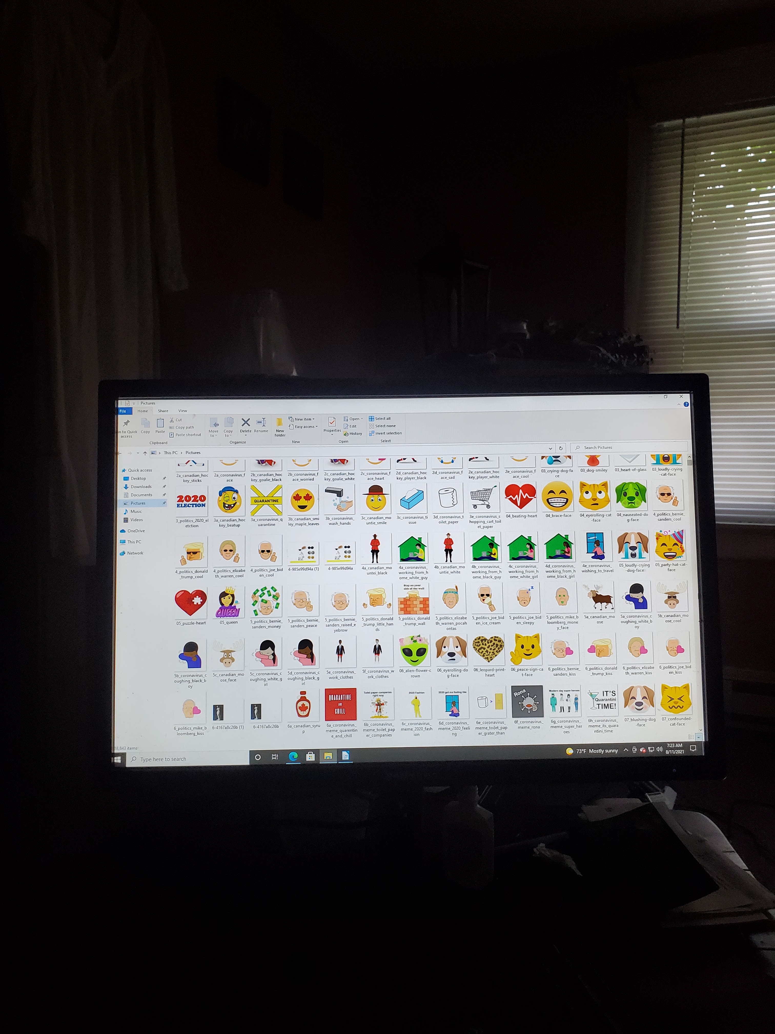
Task: Switch to large icons view toggle
Action: tap(699, 737)
